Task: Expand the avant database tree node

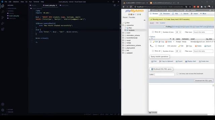Action: [x=123, y=33]
